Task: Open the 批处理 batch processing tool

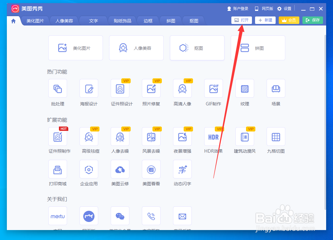Action: tap(58, 88)
